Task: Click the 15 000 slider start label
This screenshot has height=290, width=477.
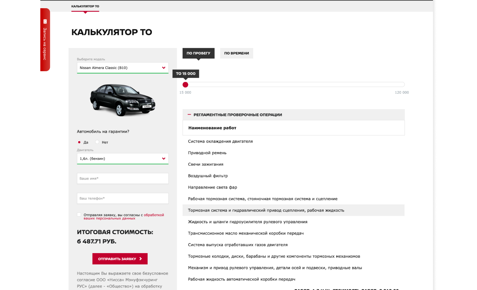Action: [185, 93]
